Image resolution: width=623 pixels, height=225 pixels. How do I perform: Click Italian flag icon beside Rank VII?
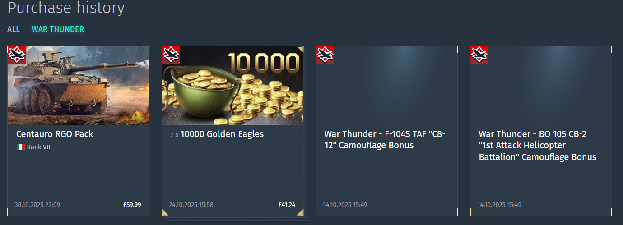pos(20,147)
